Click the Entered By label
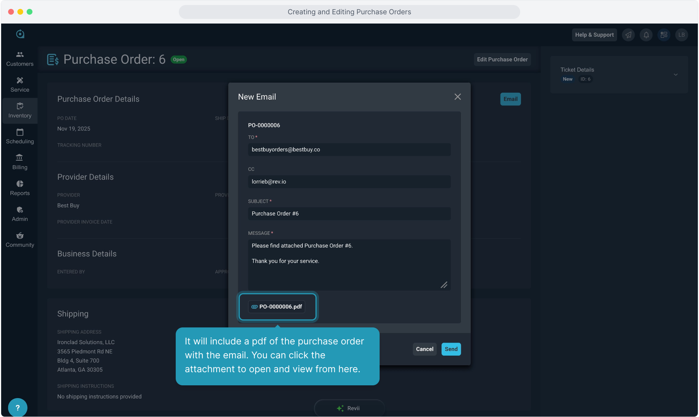Image resolution: width=699 pixels, height=417 pixels. (71, 272)
